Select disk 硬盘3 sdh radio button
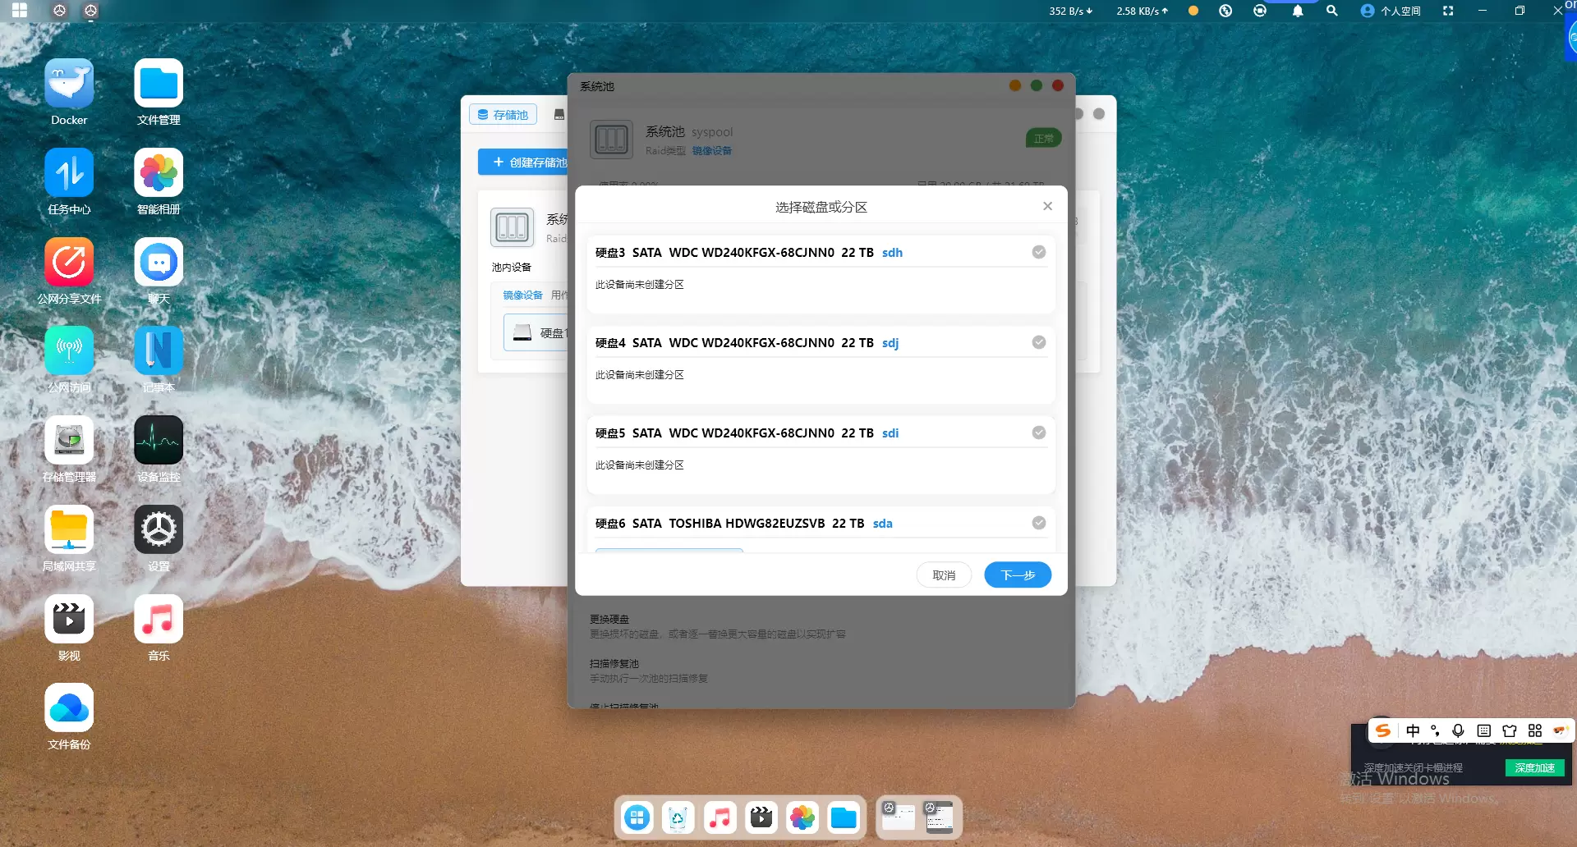Viewport: 1577px width, 847px height. point(1038,252)
